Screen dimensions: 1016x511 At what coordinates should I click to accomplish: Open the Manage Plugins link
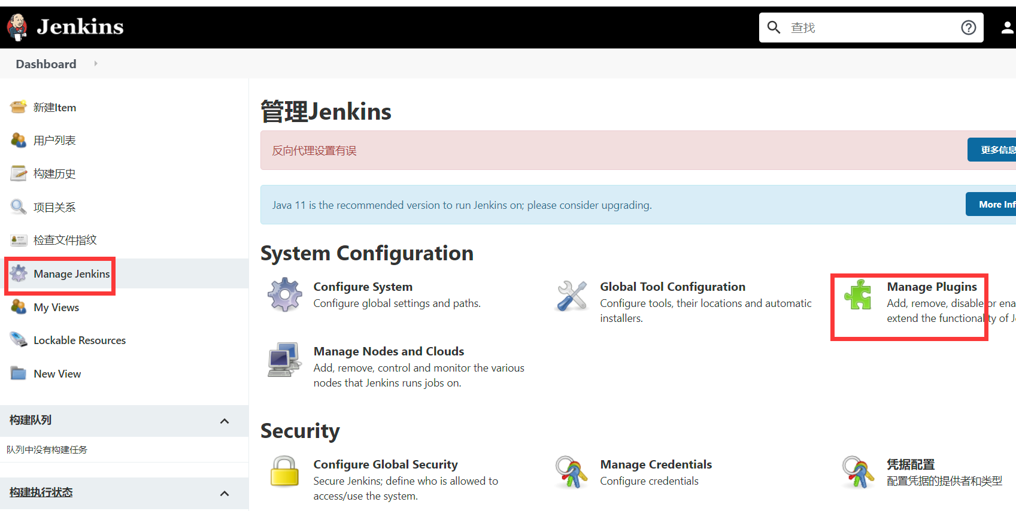[932, 287]
